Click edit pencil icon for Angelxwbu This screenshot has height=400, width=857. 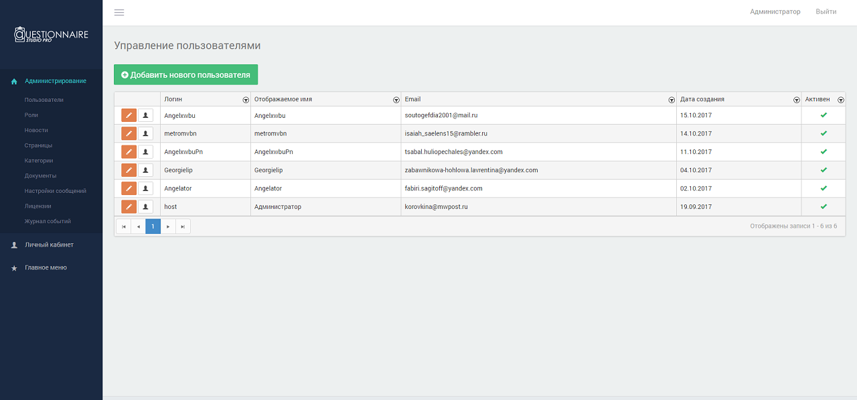click(129, 115)
